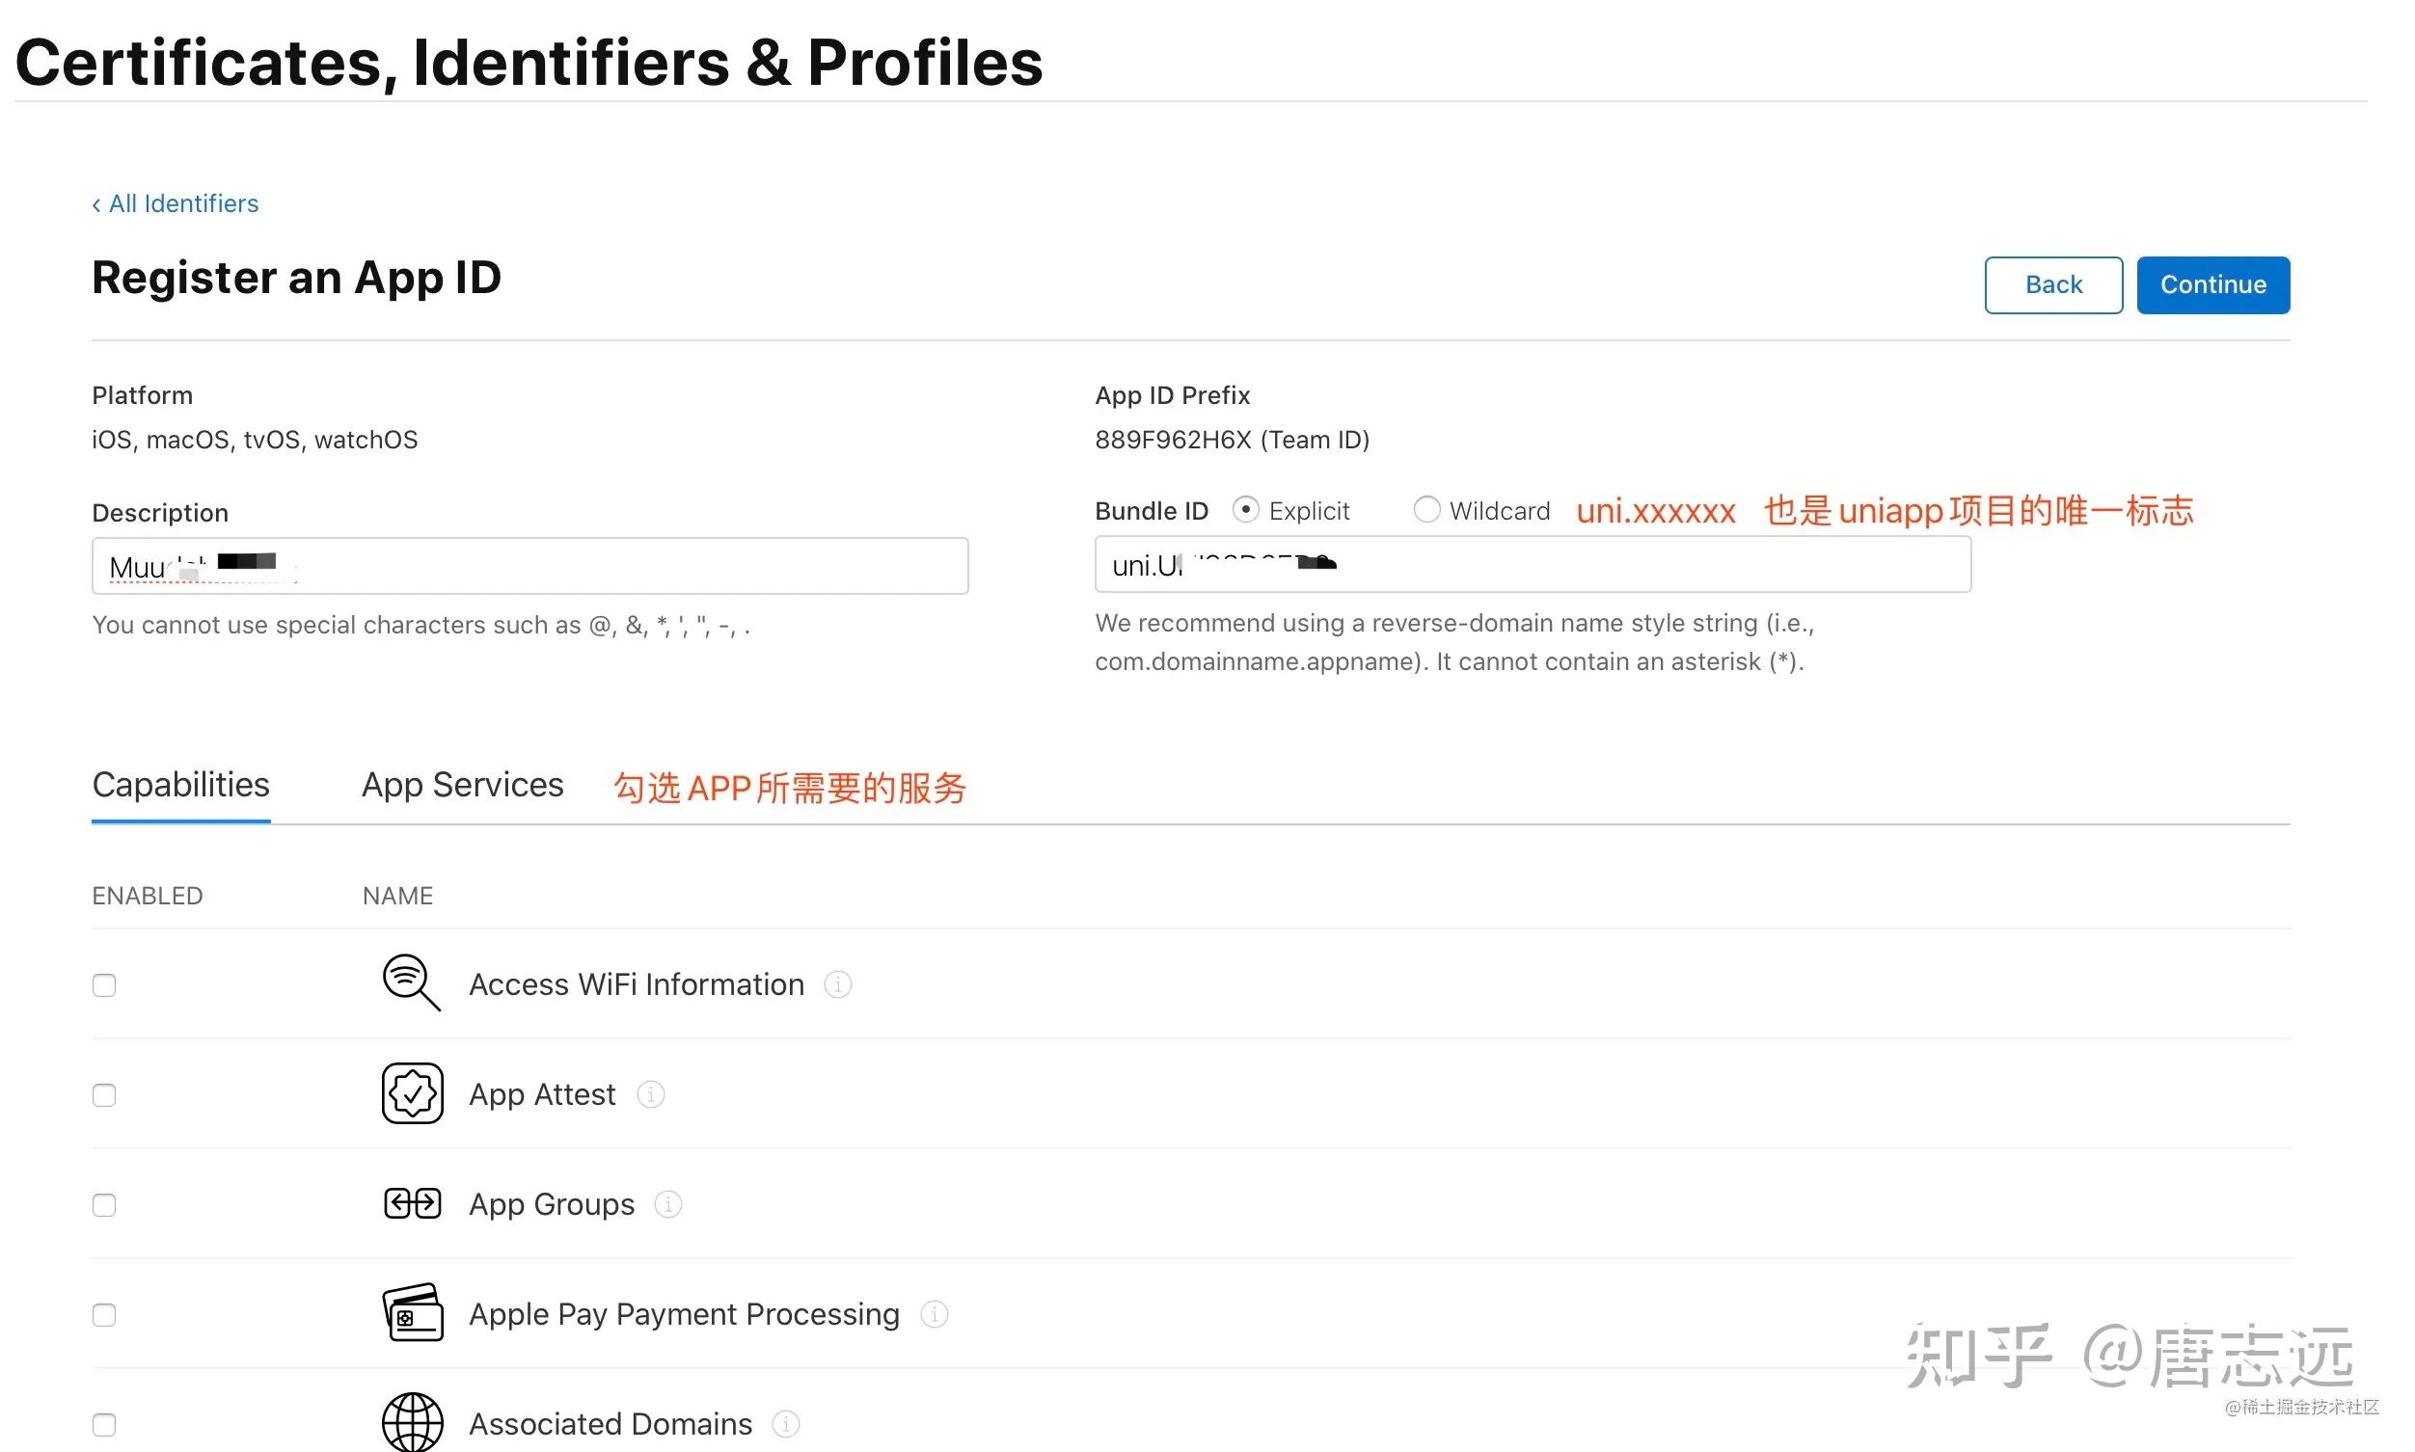Open info tooltip for Associated Domains

click(x=786, y=1424)
